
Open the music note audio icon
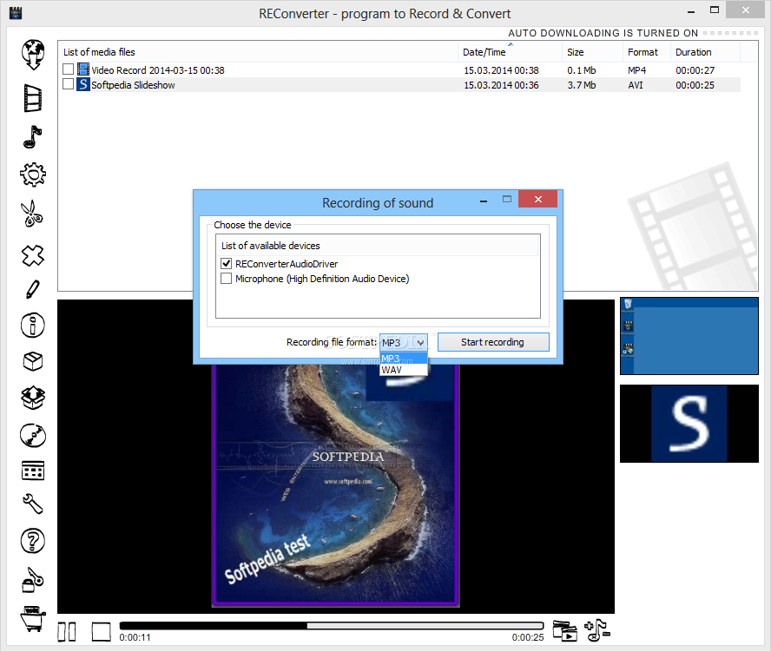tap(32, 136)
